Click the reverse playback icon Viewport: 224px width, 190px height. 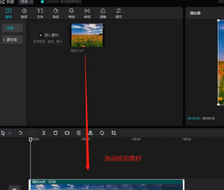79,133
